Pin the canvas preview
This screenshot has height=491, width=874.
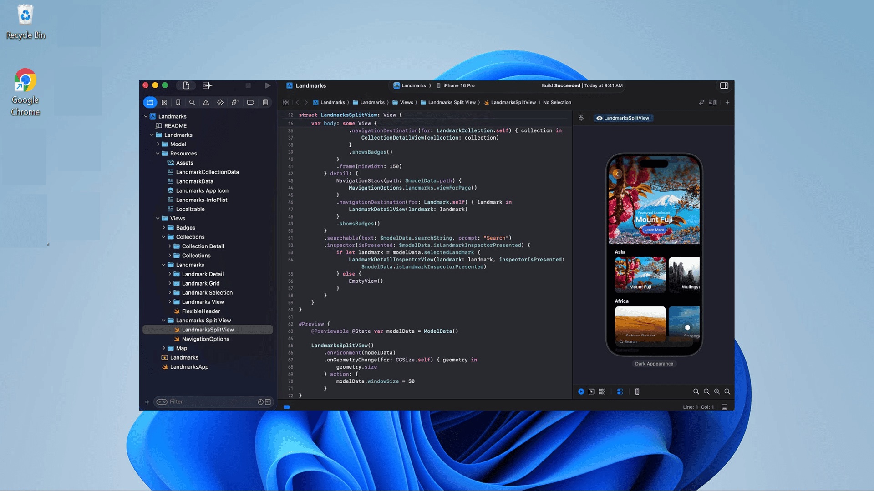(581, 118)
